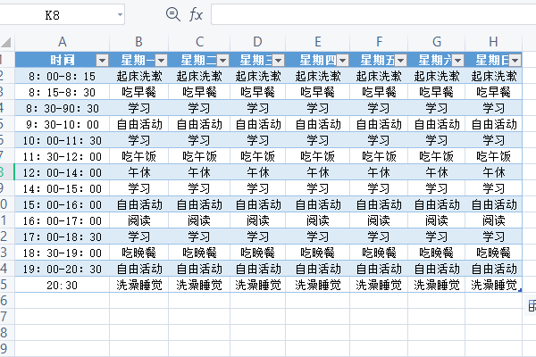The width and height of the screenshot is (536, 357).
Task: Click 吃晚餐 in column D
Action: point(258,253)
